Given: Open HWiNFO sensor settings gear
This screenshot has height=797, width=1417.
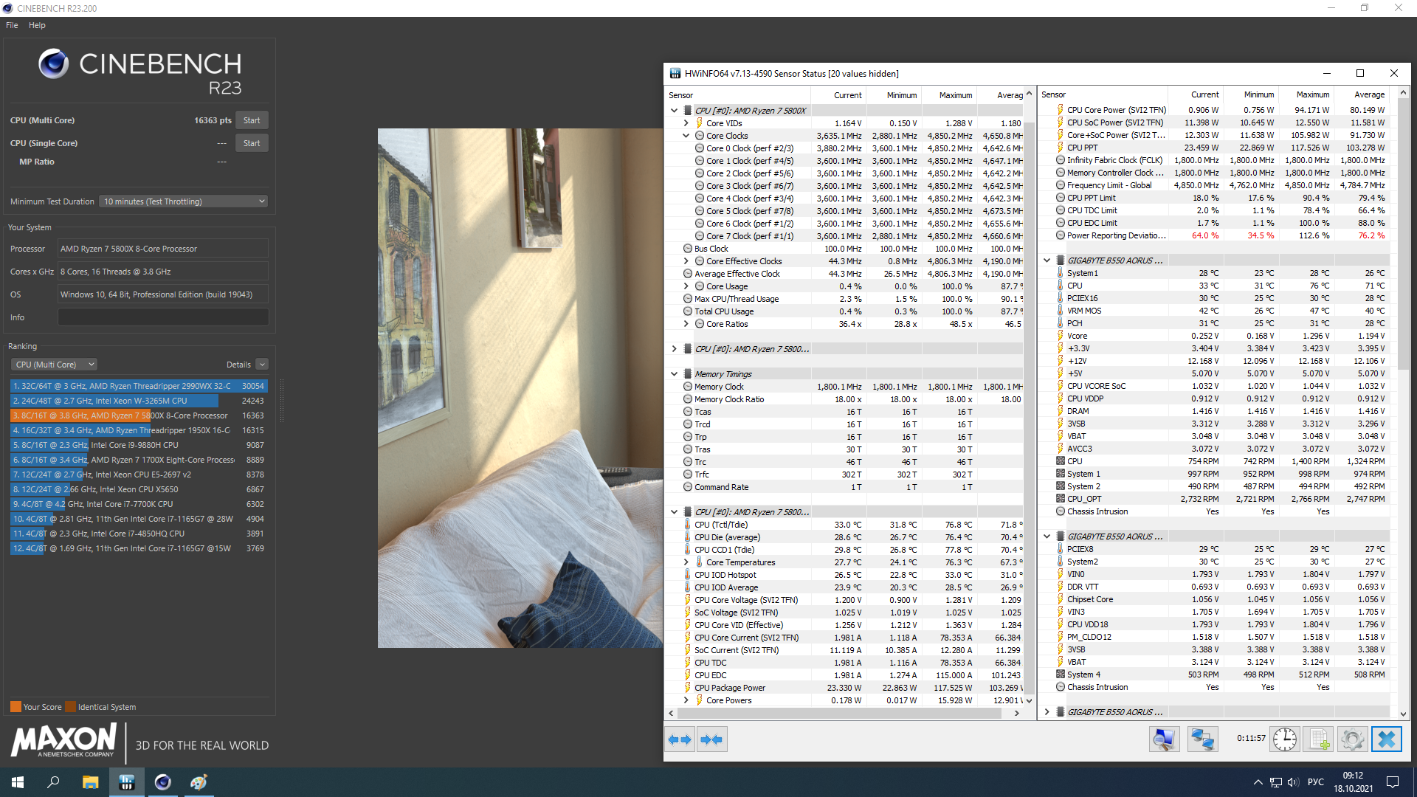Looking at the screenshot, I should pos(1352,739).
